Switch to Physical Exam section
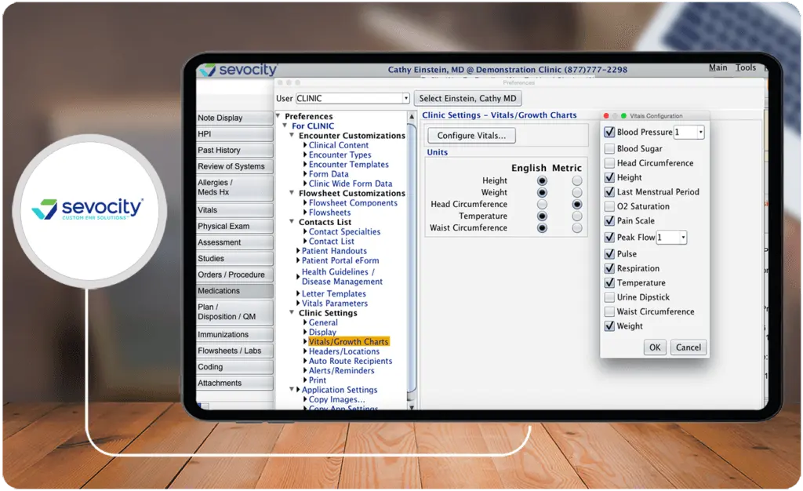 (234, 227)
